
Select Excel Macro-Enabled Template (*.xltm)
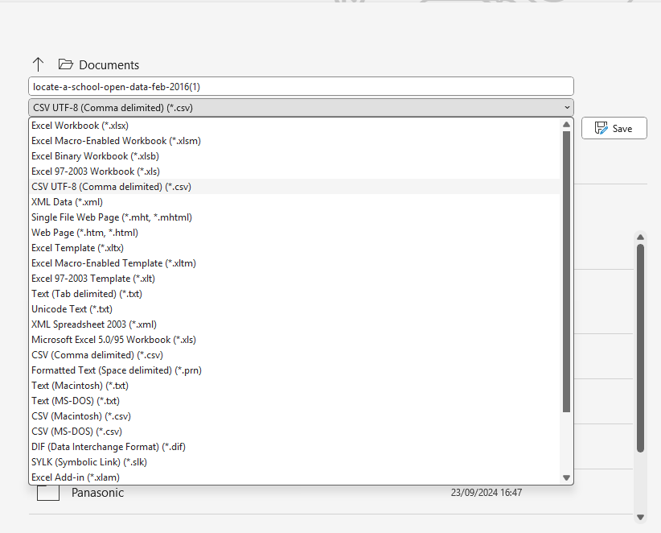coord(295,263)
